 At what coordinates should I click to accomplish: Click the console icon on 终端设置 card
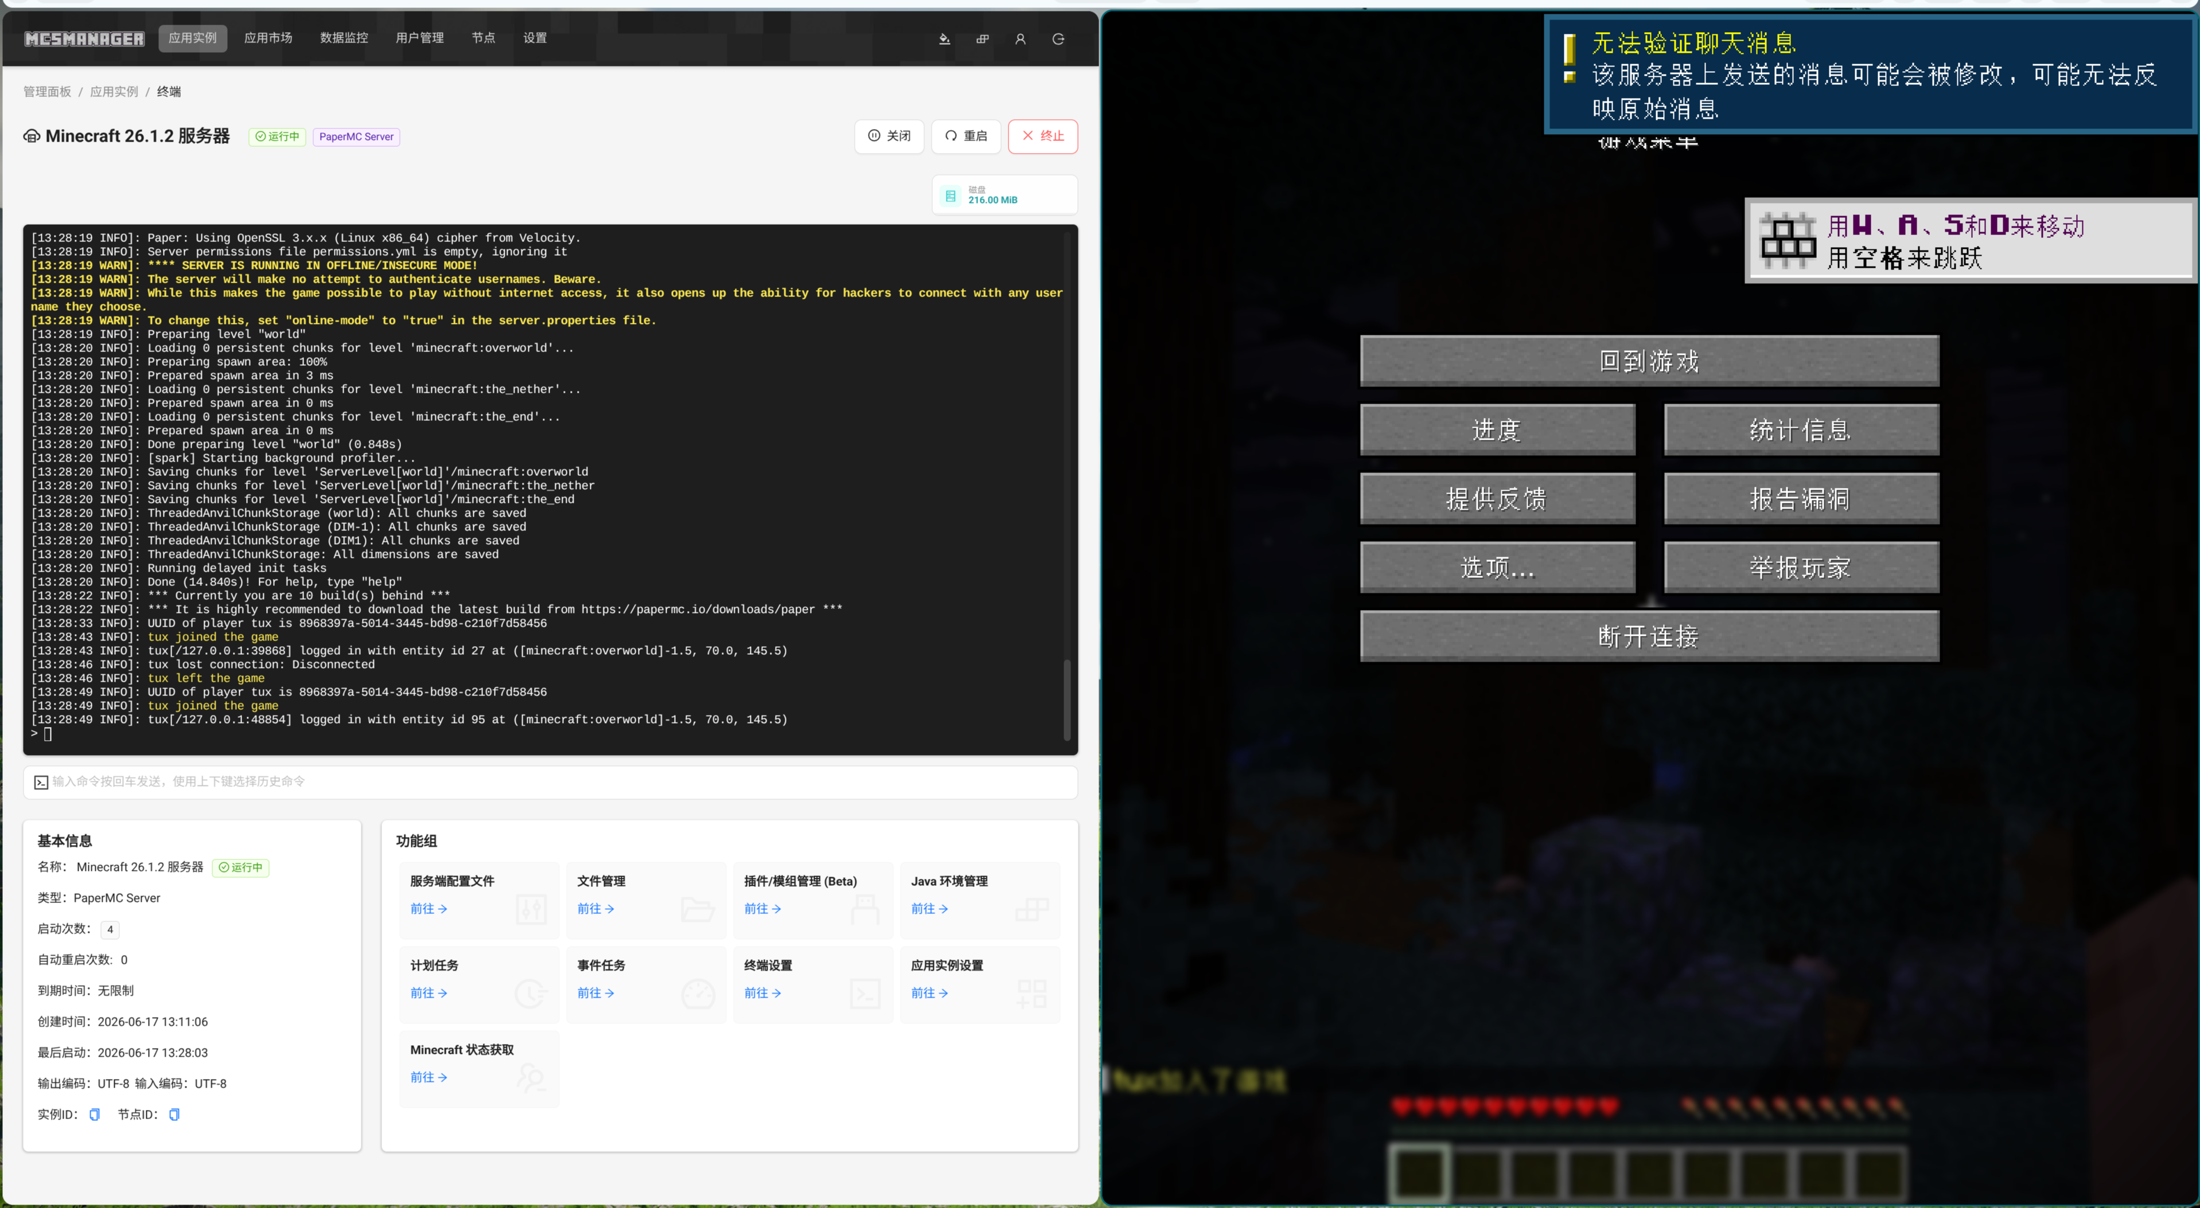865,994
